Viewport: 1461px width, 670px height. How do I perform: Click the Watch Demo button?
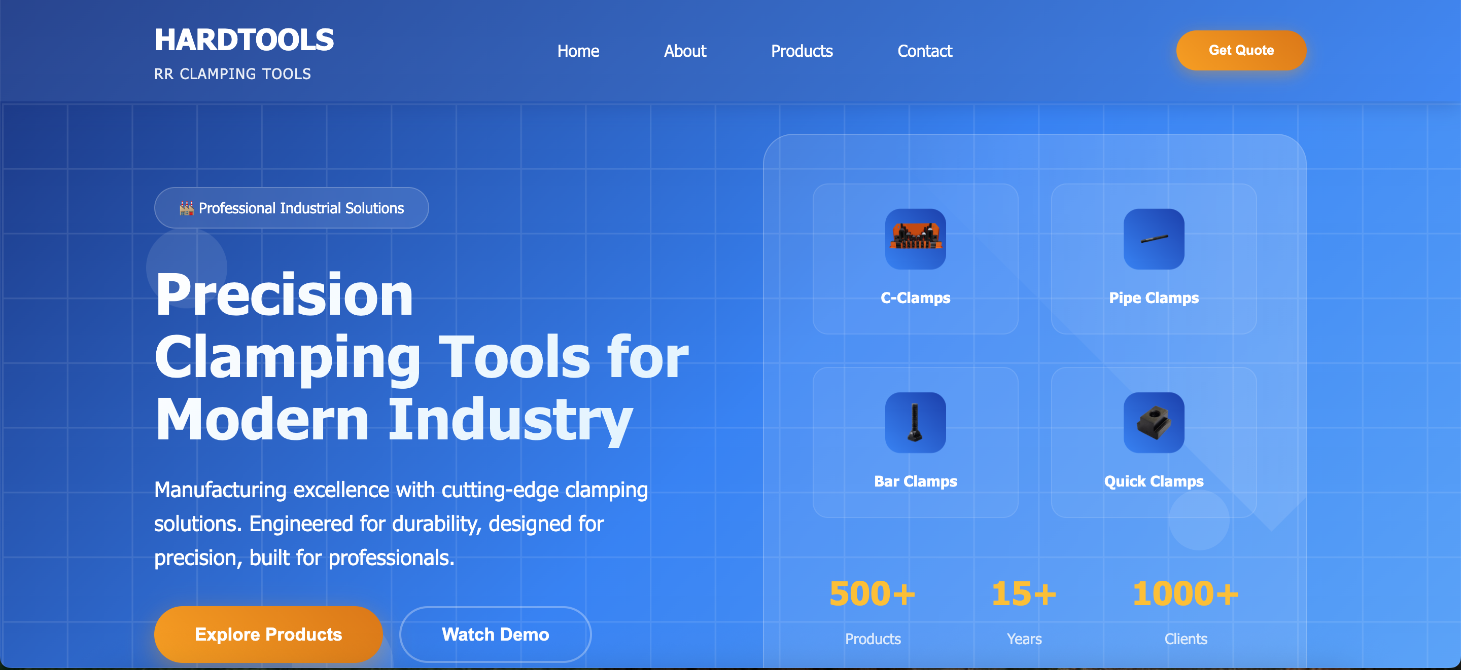click(x=495, y=634)
